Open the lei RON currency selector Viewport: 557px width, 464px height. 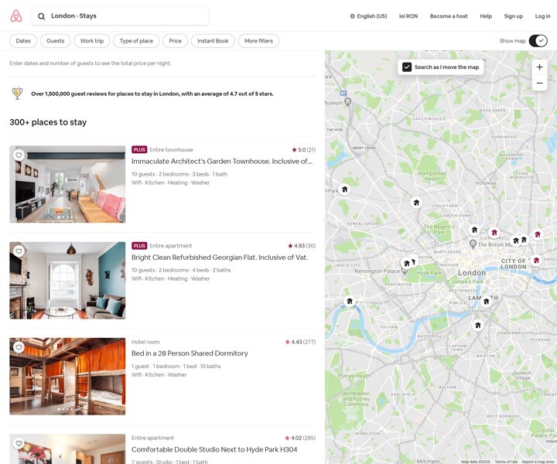(x=408, y=16)
